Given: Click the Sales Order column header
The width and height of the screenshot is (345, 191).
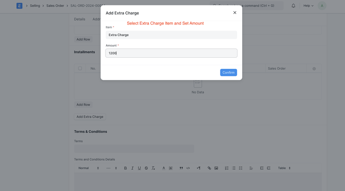Looking at the screenshot, I should point(286,69).
